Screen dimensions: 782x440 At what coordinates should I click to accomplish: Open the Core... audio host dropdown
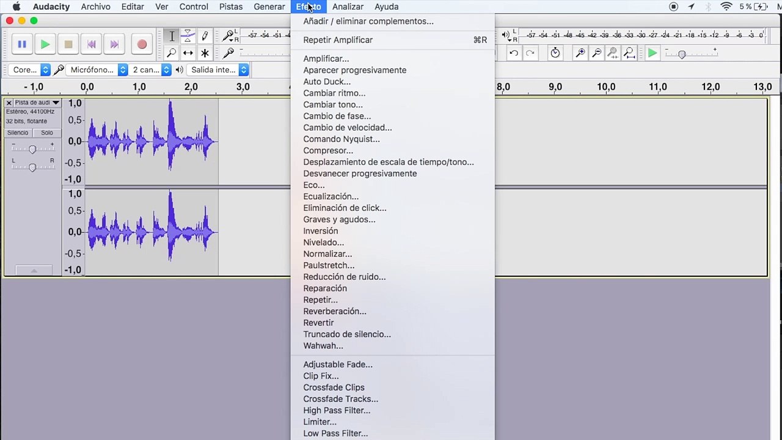click(29, 70)
